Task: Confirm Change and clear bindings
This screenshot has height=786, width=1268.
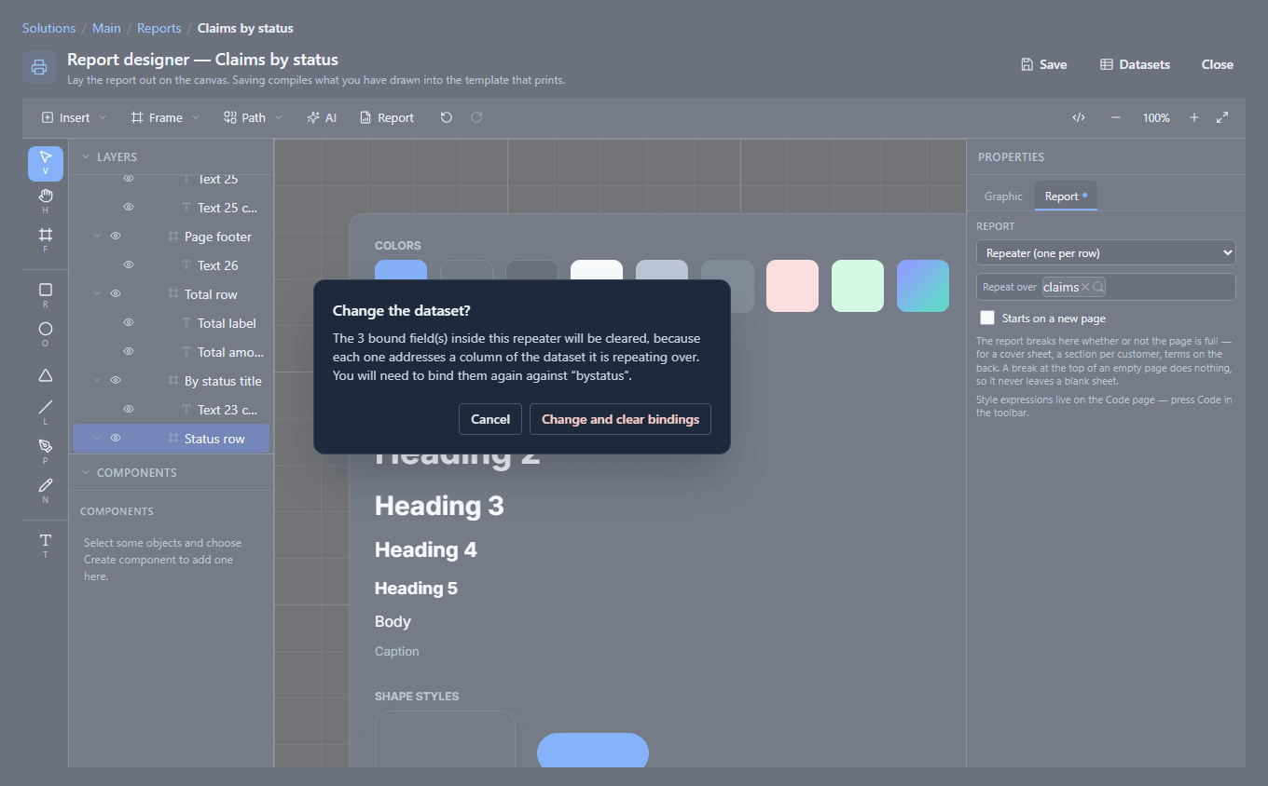Action: (620, 419)
